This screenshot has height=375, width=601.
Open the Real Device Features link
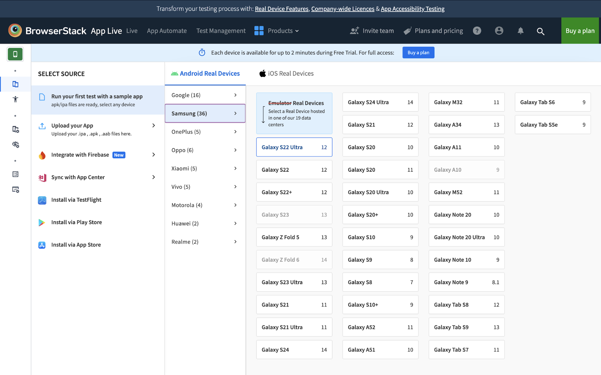pos(281,9)
